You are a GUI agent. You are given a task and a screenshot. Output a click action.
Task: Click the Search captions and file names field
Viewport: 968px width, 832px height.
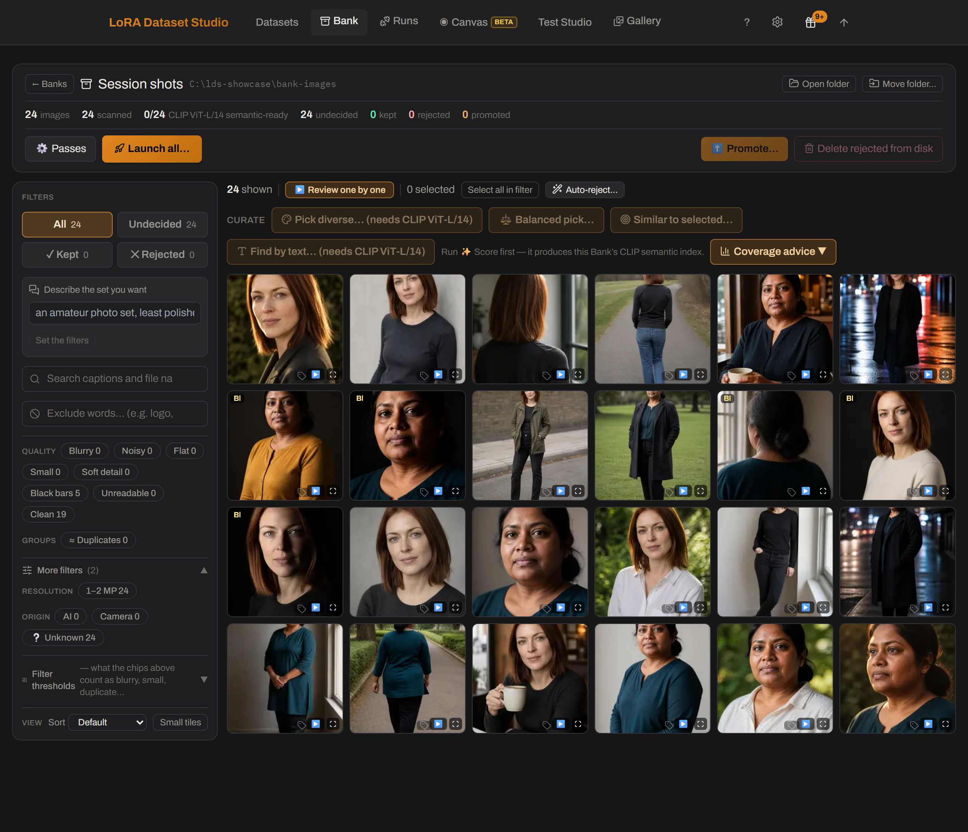(115, 379)
